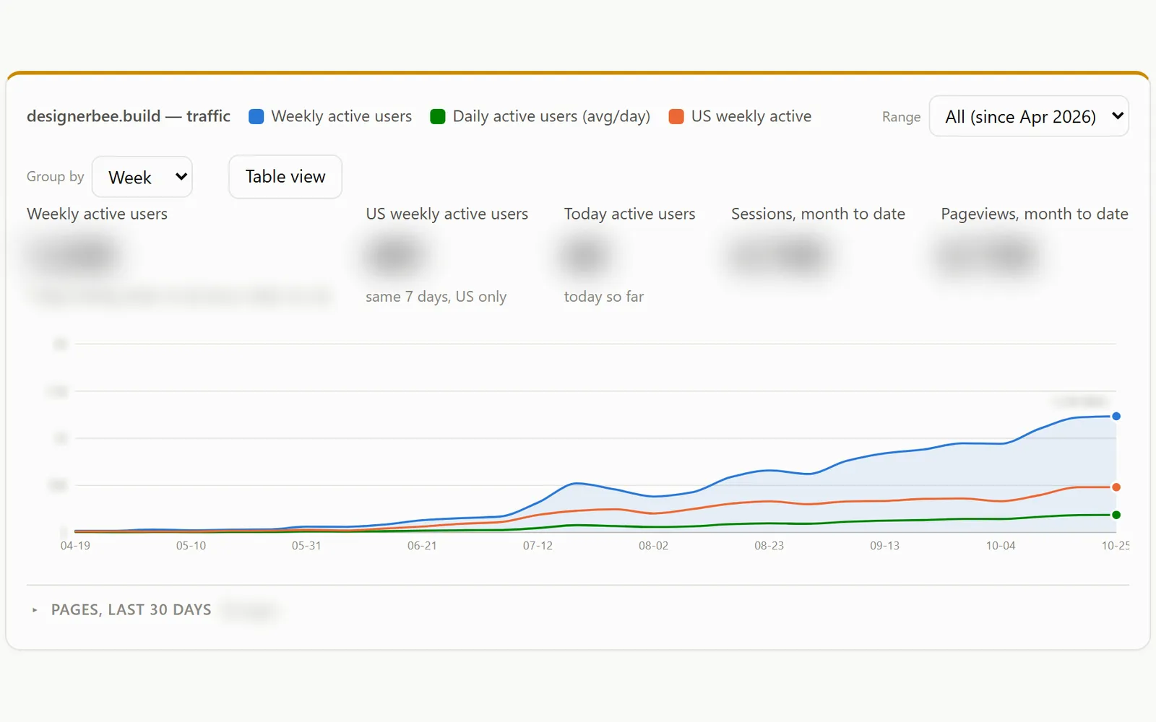This screenshot has width=1156, height=722.
Task: Click the 09-13 x-axis date label
Action: pos(884,546)
